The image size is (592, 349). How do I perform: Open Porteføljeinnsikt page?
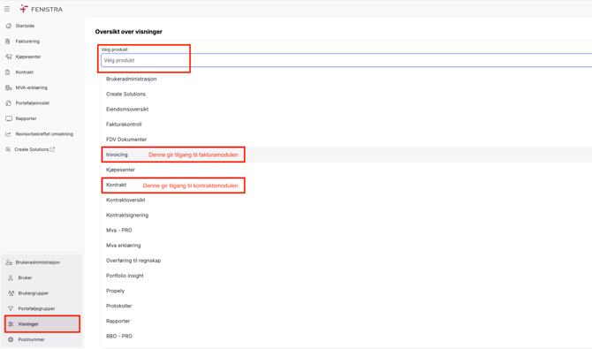coord(33,103)
